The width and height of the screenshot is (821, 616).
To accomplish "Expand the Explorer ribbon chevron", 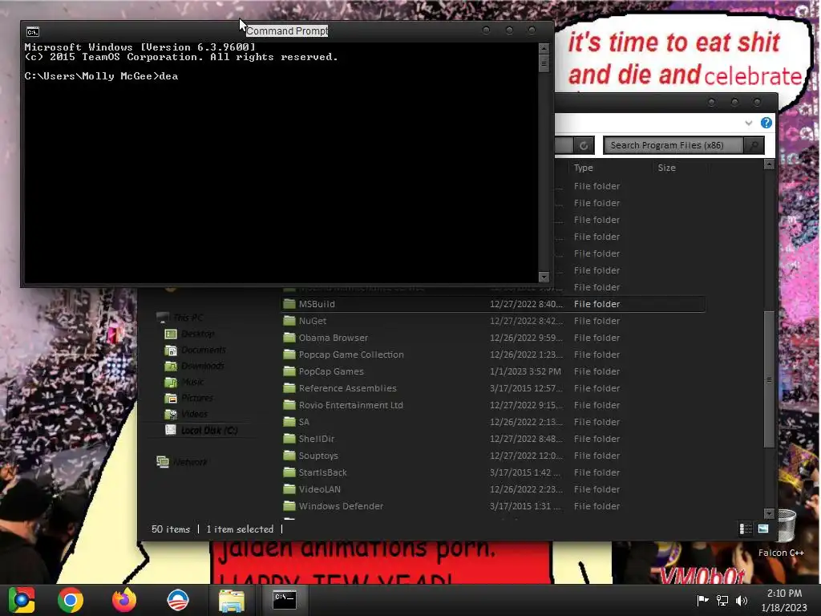I will tap(748, 123).
